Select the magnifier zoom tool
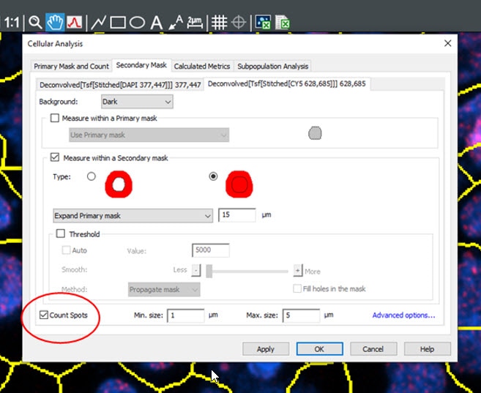481x393 pixels. pyautogui.click(x=34, y=22)
